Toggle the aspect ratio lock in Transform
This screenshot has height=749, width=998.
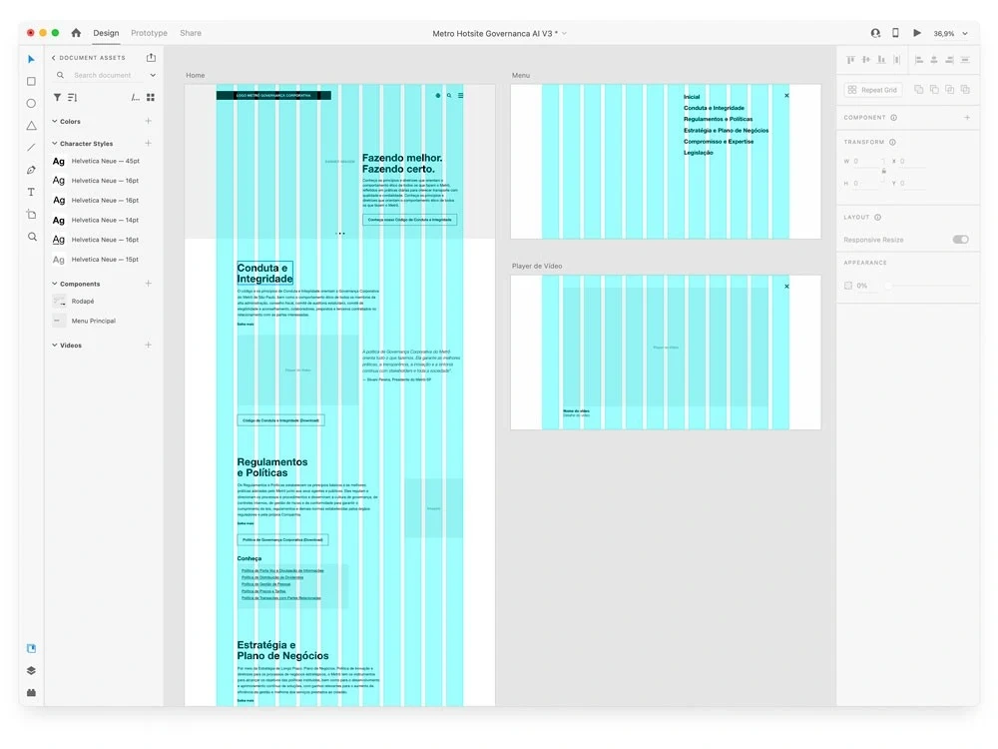[x=883, y=172]
